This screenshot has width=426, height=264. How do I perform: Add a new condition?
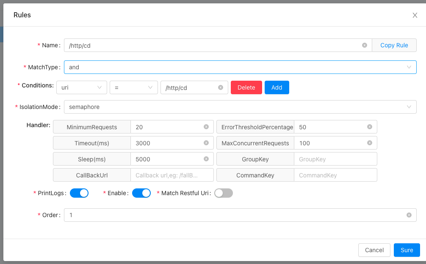(277, 87)
